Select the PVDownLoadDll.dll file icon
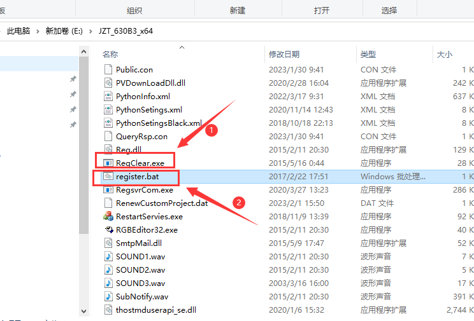474x321 pixels. 108,83
